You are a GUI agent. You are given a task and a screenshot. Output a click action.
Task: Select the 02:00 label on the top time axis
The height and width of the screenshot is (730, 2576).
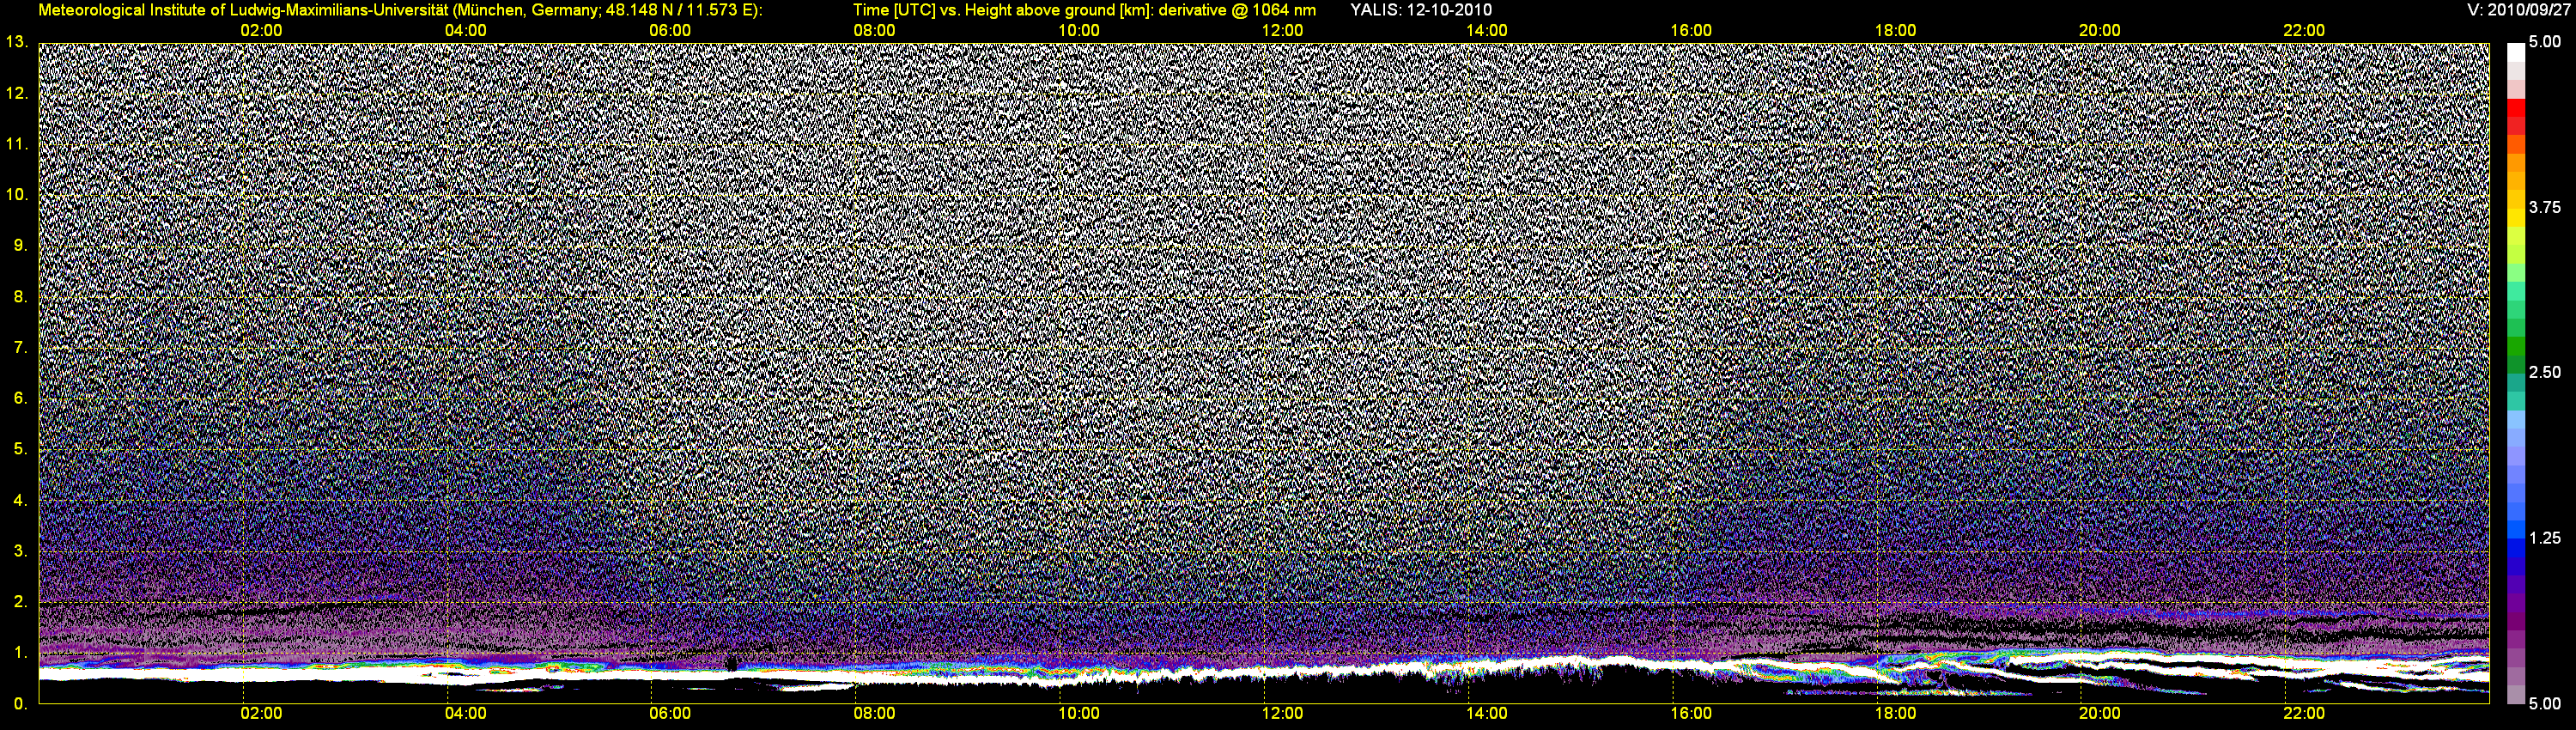pos(261,31)
